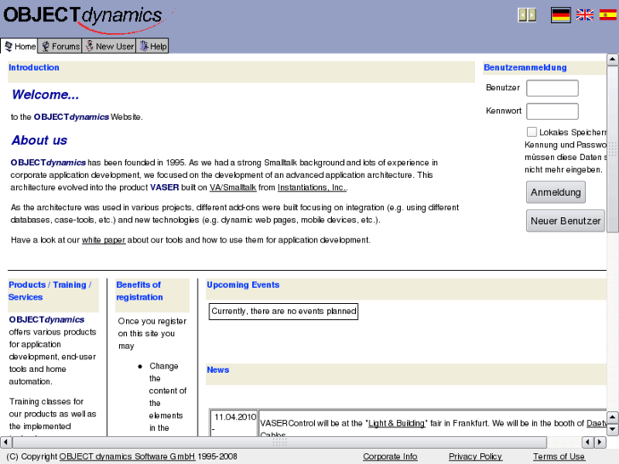Open the Forums tab
619x464 pixels.
(60, 46)
